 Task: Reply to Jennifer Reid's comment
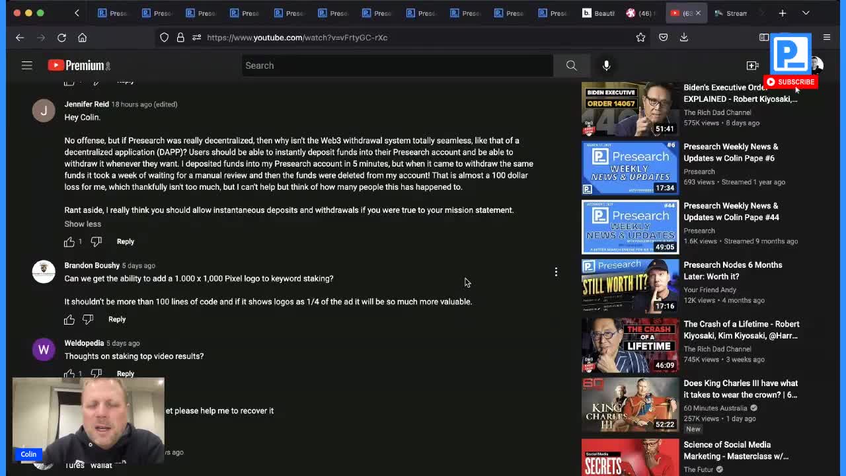pyautogui.click(x=125, y=241)
